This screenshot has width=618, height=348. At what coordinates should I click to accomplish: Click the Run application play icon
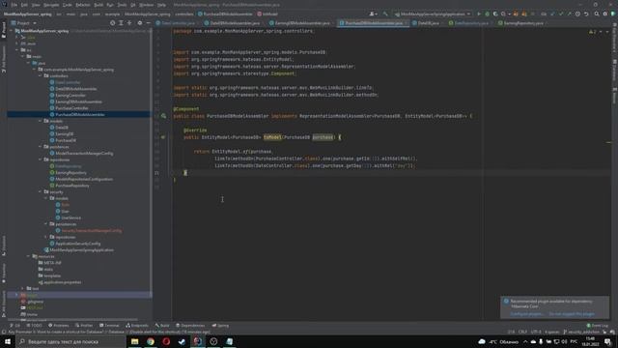tap(479, 14)
